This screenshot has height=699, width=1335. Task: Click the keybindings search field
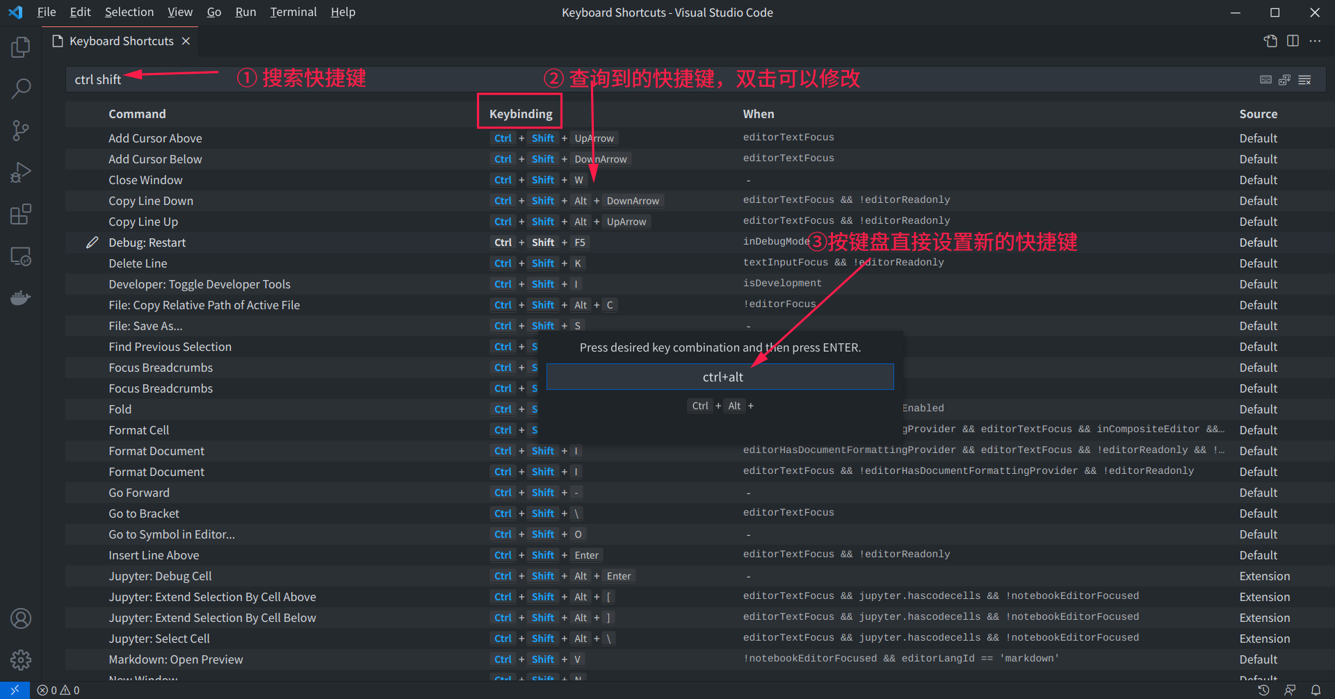pyautogui.click(x=696, y=80)
